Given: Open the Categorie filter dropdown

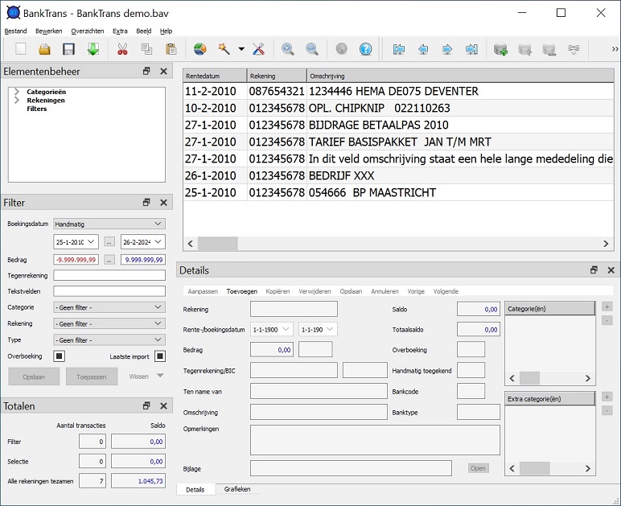Looking at the screenshot, I should tap(109, 307).
